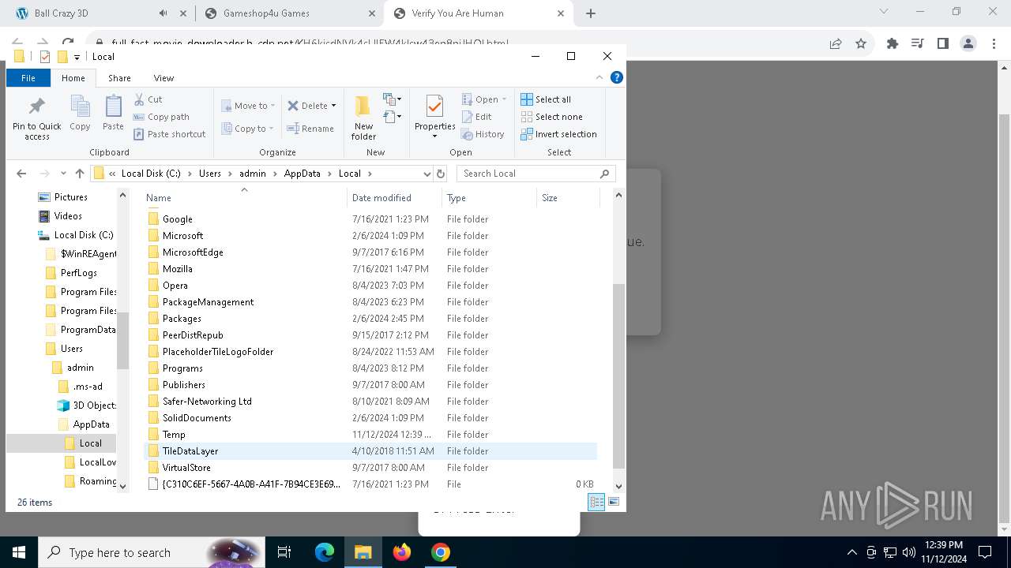Screen dimensions: 1011x568
Task: Open the Quick Access Toolbar dropdown
Action: click(77, 57)
